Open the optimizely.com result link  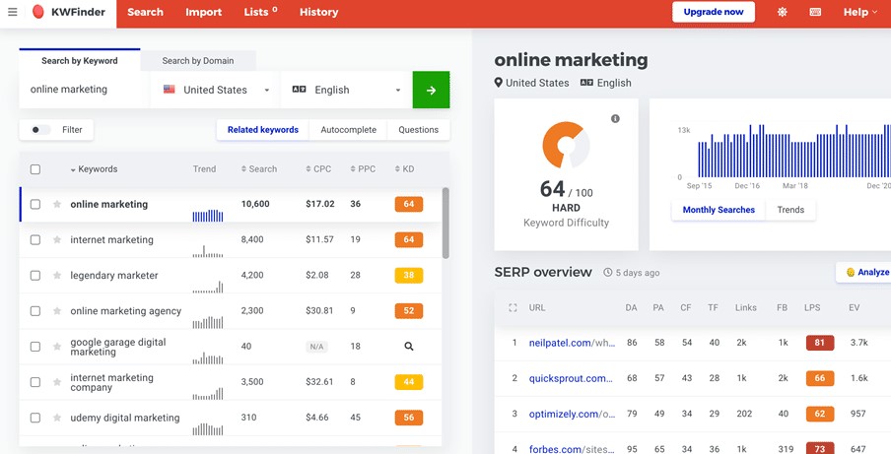tap(572, 414)
